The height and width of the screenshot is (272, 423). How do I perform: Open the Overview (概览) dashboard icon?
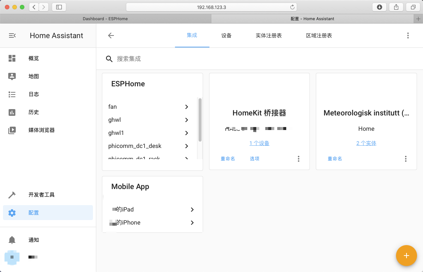click(12, 58)
